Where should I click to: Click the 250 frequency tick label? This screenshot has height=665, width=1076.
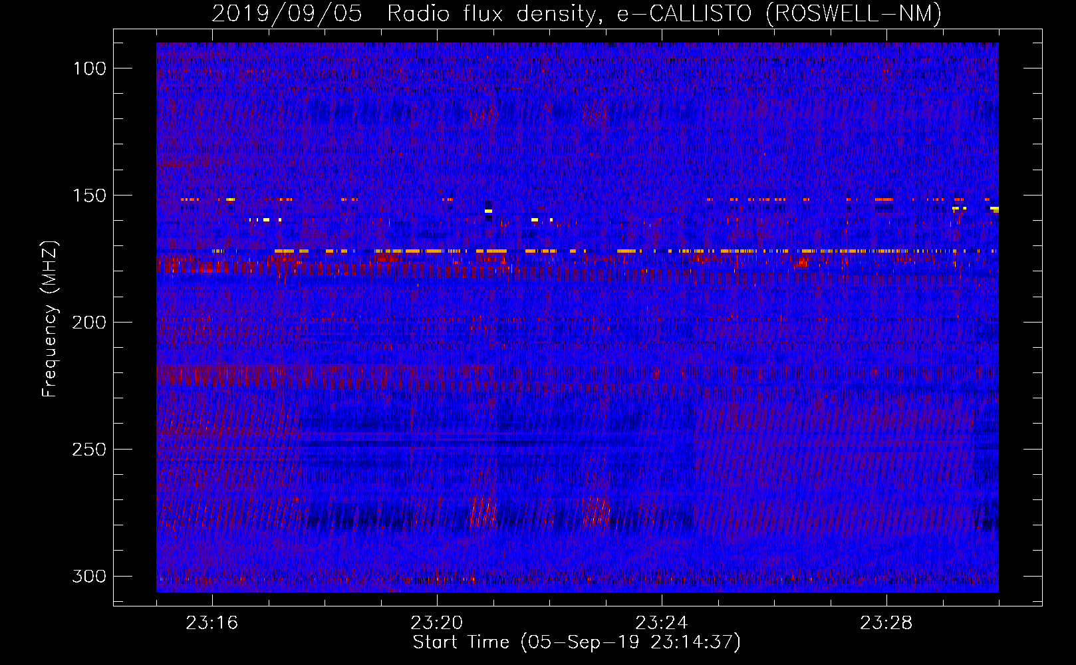(89, 450)
